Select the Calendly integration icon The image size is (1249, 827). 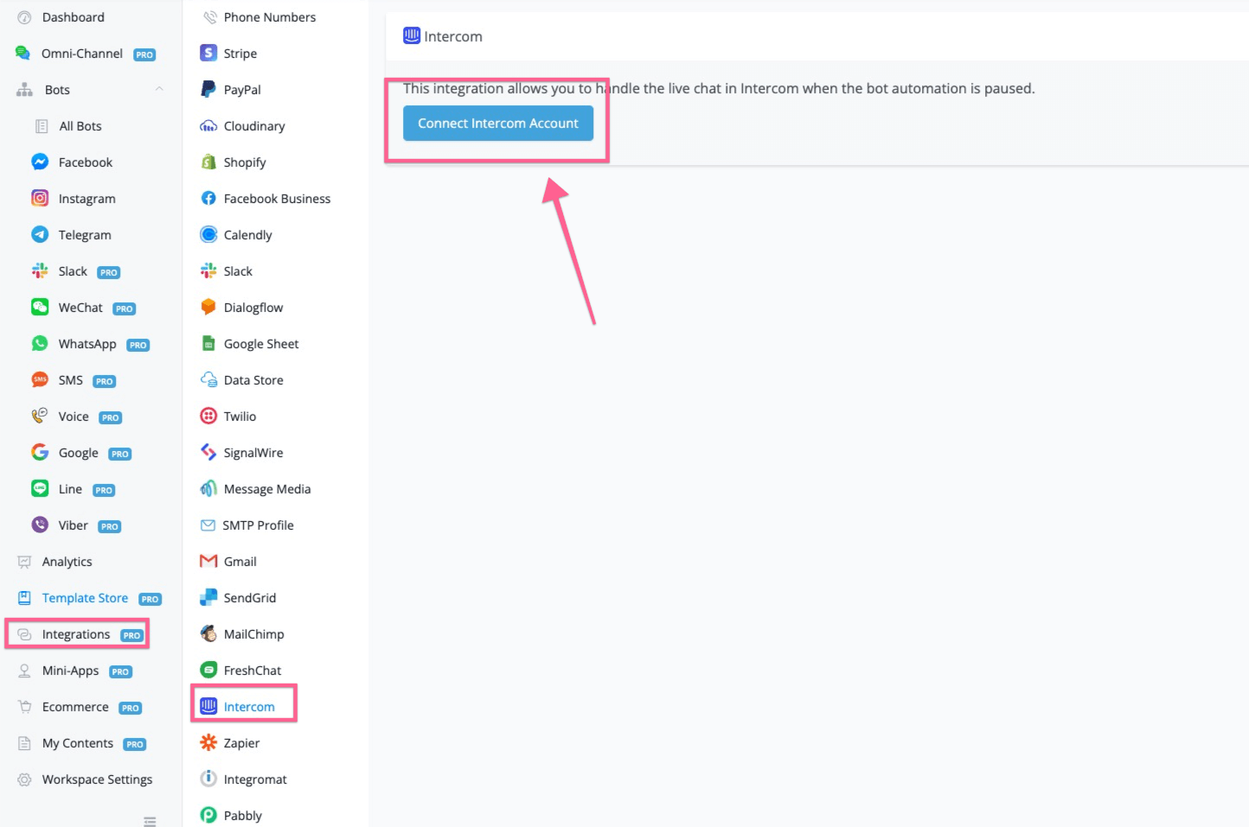coord(208,234)
